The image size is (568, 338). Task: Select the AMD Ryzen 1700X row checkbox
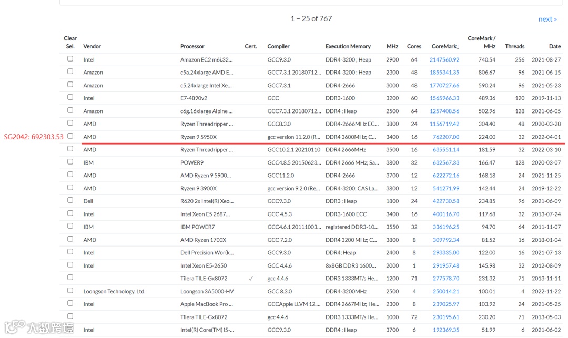coord(70,239)
